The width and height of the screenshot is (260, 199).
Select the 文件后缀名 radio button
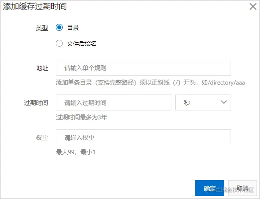tap(59, 43)
